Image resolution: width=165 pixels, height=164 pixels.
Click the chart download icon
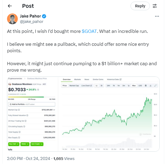(150, 86)
